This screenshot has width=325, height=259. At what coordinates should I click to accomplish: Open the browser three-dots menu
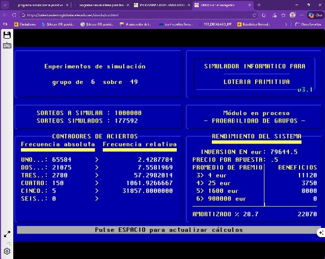point(301,15)
